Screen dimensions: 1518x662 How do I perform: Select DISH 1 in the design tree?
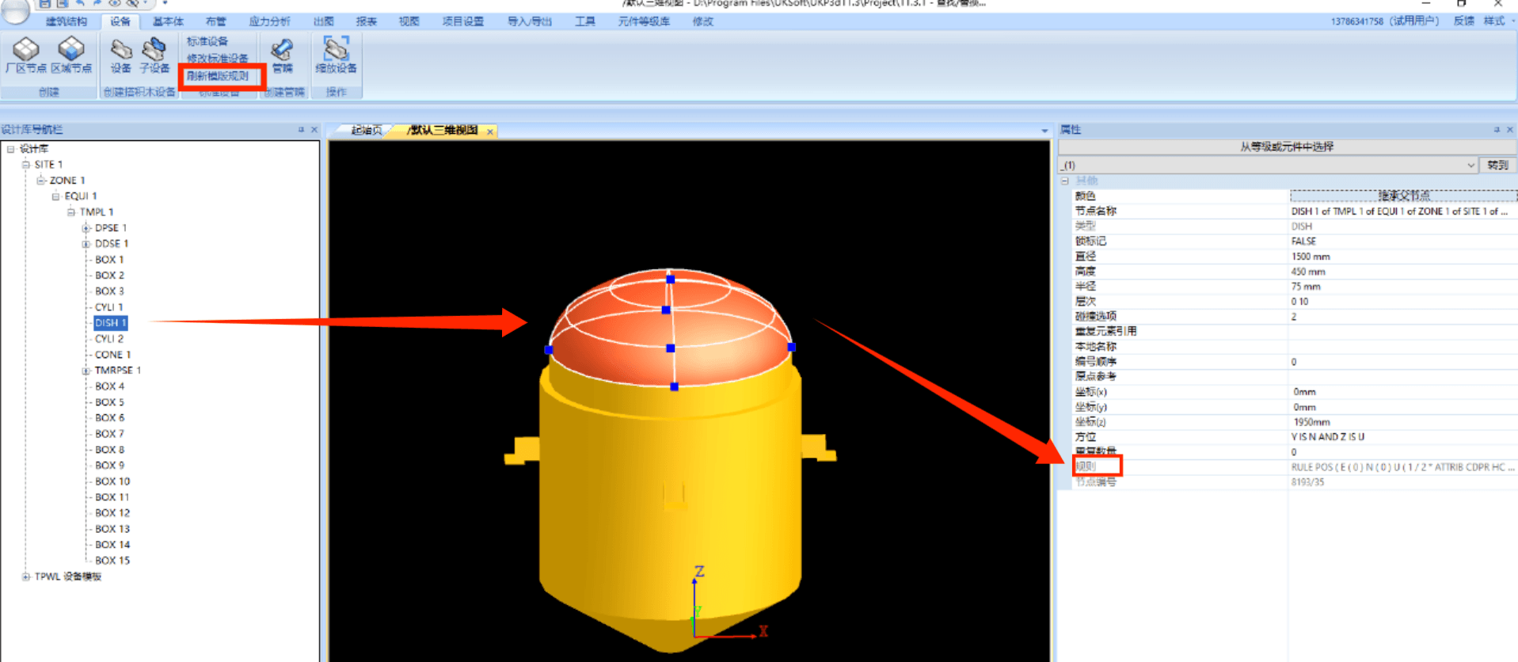click(x=110, y=323)
